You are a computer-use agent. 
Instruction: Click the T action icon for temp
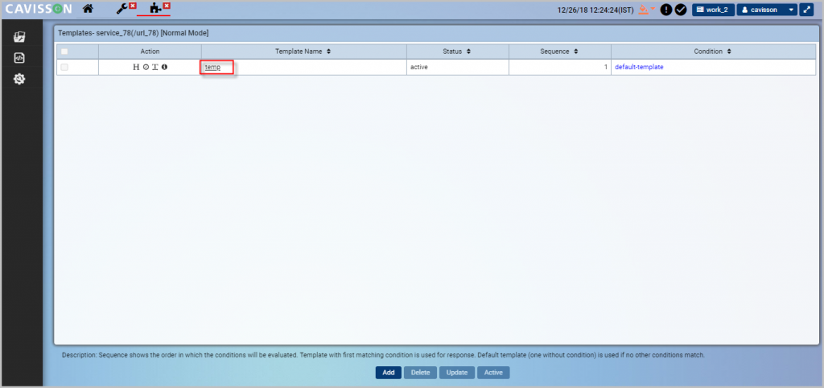click(155, 68)
